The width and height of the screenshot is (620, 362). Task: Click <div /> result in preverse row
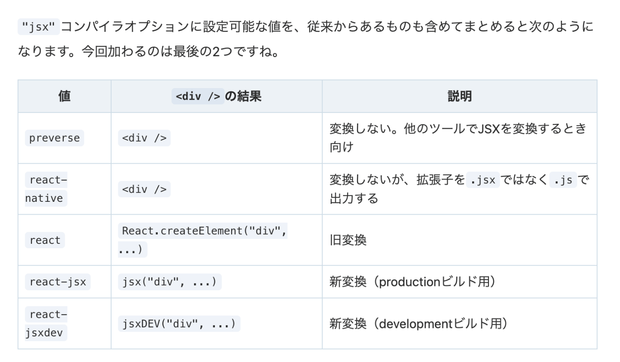pos(144,138)
